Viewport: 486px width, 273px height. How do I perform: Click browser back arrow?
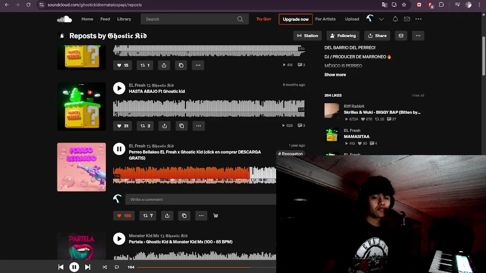click(7, 5)
